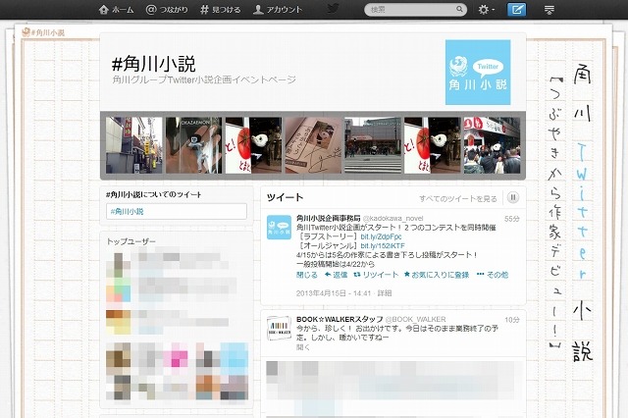Click the Twitter bird logo
The height and width of the screenshot is (418, 628).
(333, 9)
